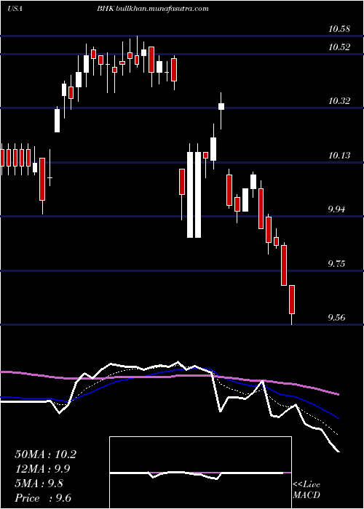Click the USA label in the corner
The height and width of the screenshot is (509, 364).
point(15,9)
